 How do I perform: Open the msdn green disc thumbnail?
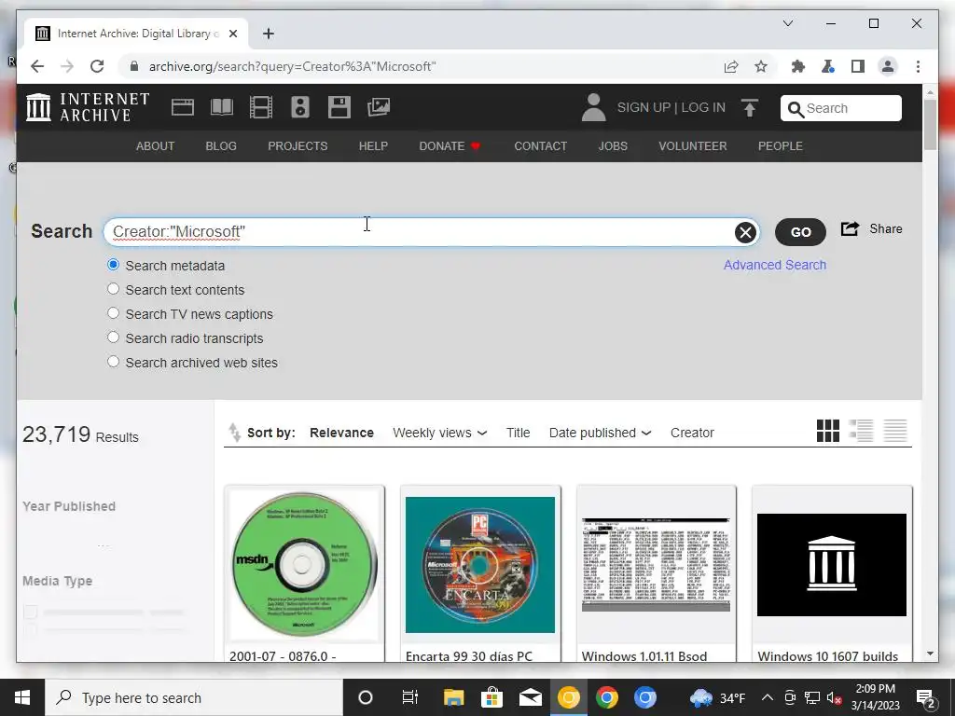(x=304, y=564)
